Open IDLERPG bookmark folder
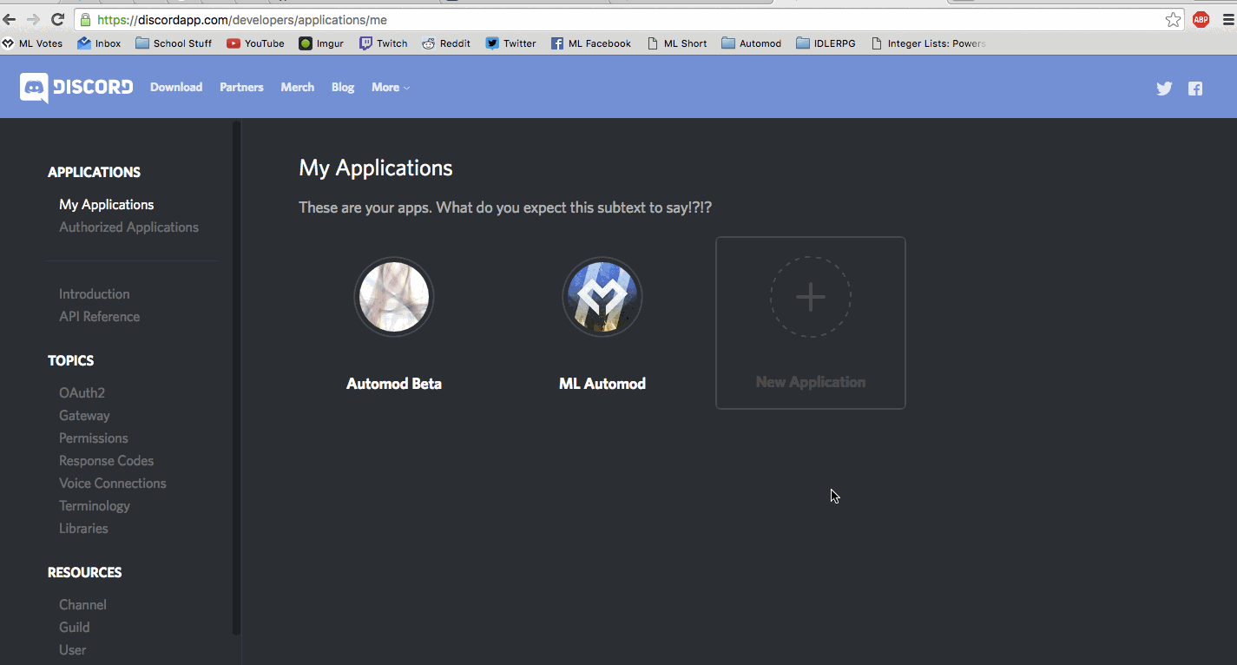The width and height of the screenshot is (1237, 665). [826, 43]
